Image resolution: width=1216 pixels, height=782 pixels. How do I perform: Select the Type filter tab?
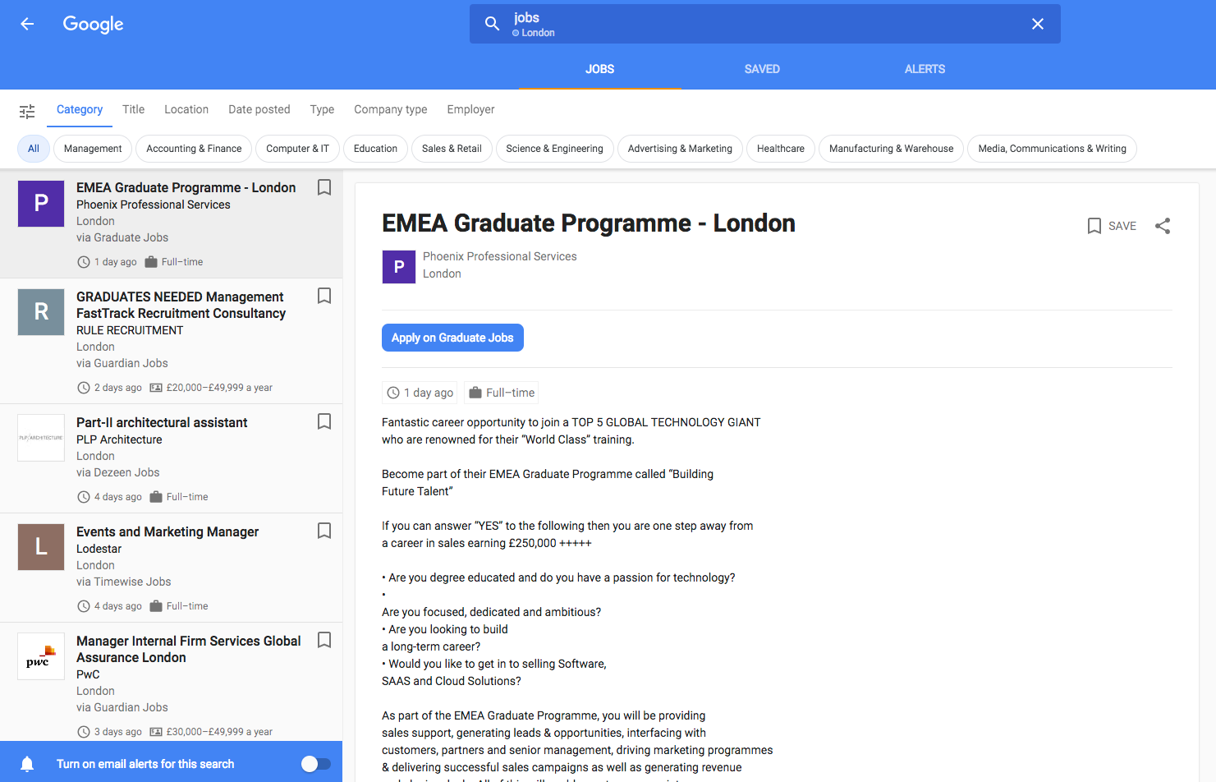click(322, 109)
